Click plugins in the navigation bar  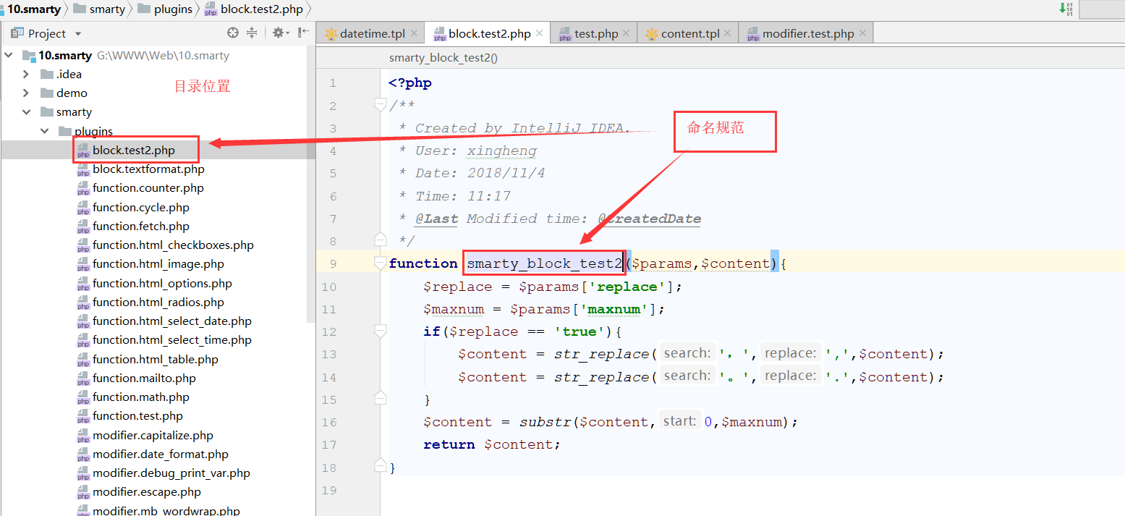(x=165, y=9)
